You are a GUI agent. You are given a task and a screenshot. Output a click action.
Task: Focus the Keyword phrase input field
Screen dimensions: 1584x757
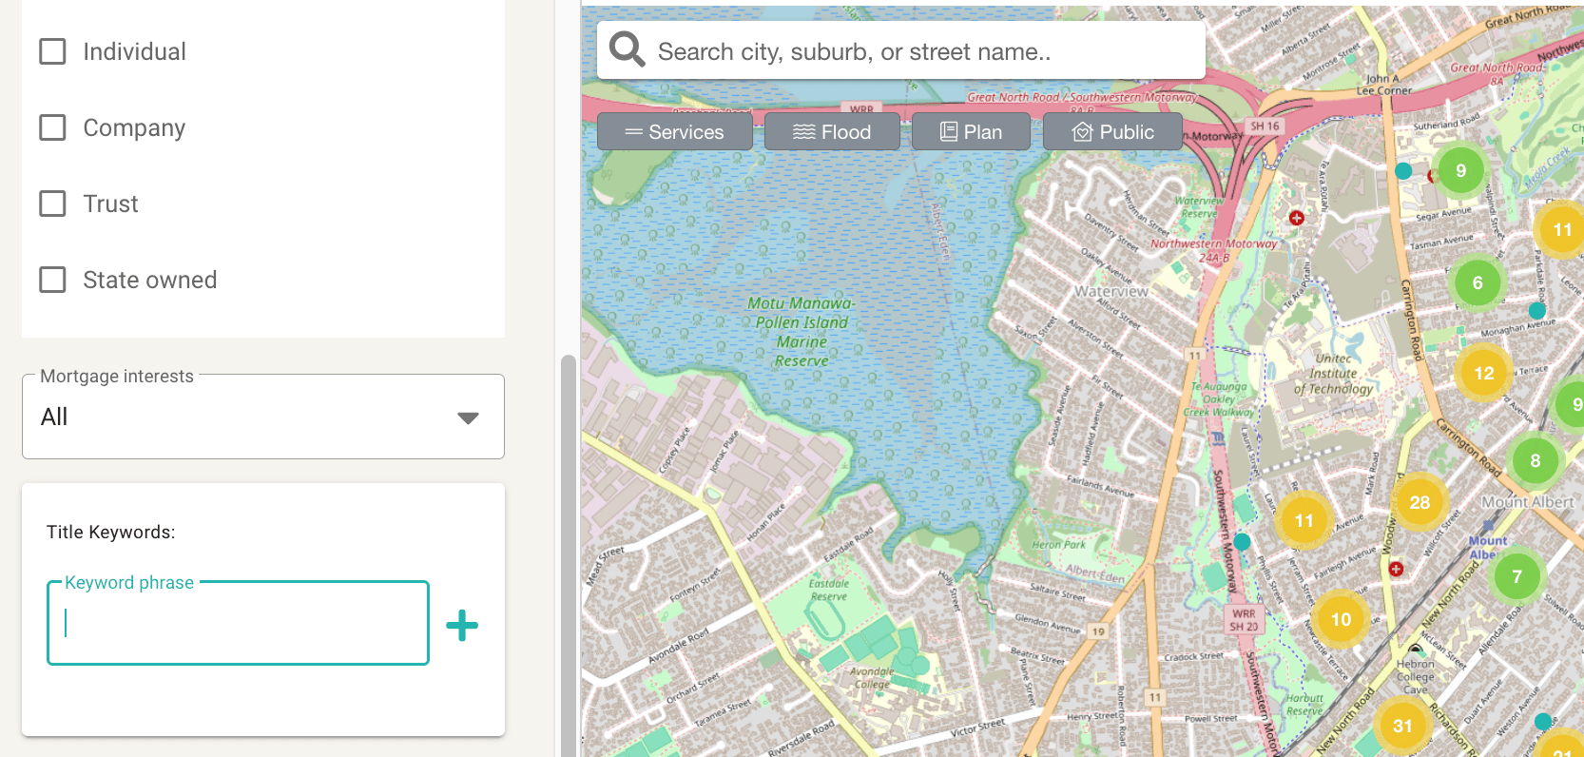tap(238, 623)
